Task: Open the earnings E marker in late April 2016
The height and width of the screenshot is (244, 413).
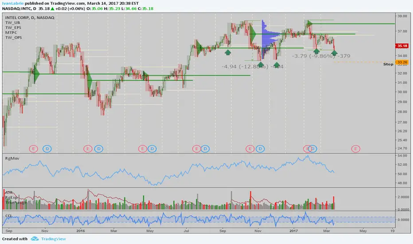Action: (143, 149)
